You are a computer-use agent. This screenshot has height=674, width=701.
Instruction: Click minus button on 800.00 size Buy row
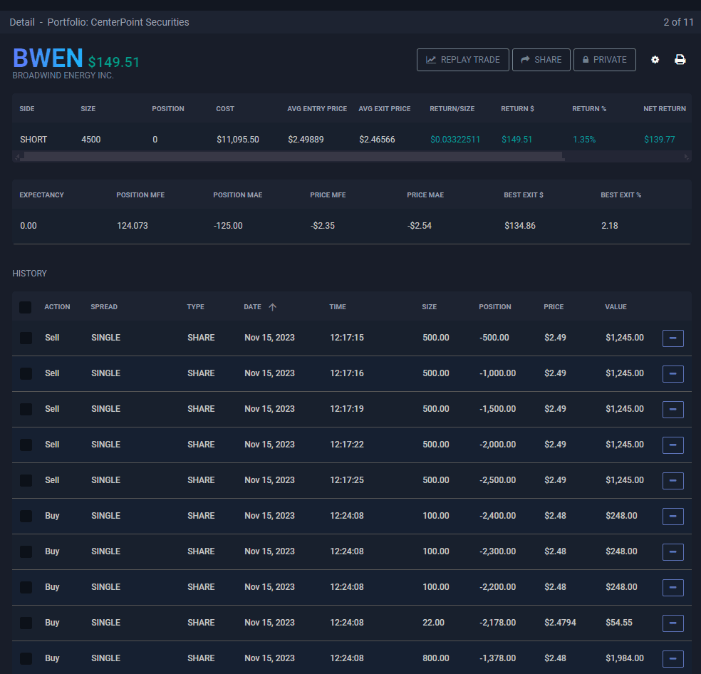[673, 659]
